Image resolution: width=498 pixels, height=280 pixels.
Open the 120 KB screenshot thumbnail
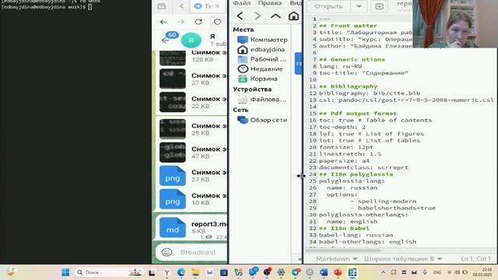tap(173, 58)
